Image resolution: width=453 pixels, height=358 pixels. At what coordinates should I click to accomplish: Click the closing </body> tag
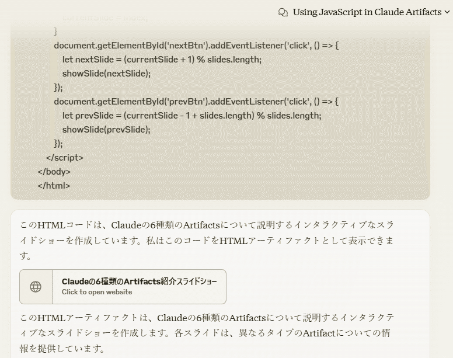pyautogui.click(x=54, y=172)
